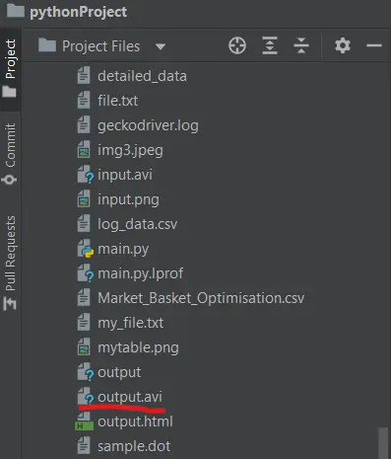
Task: Click the text file icon beside my_file.txt
Action: [x=84, y=322]
